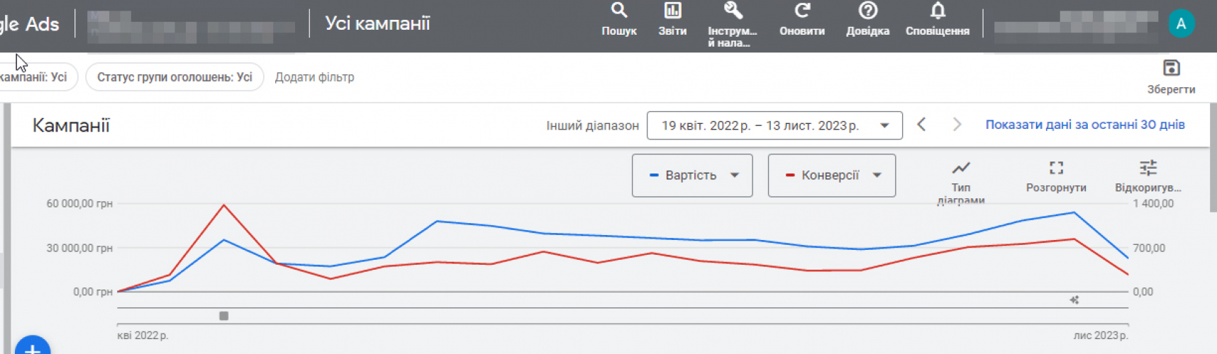Viewport: 1217px width, 354px height.
Task: Click Додати фільтр to add a filter
Action: 314,77
